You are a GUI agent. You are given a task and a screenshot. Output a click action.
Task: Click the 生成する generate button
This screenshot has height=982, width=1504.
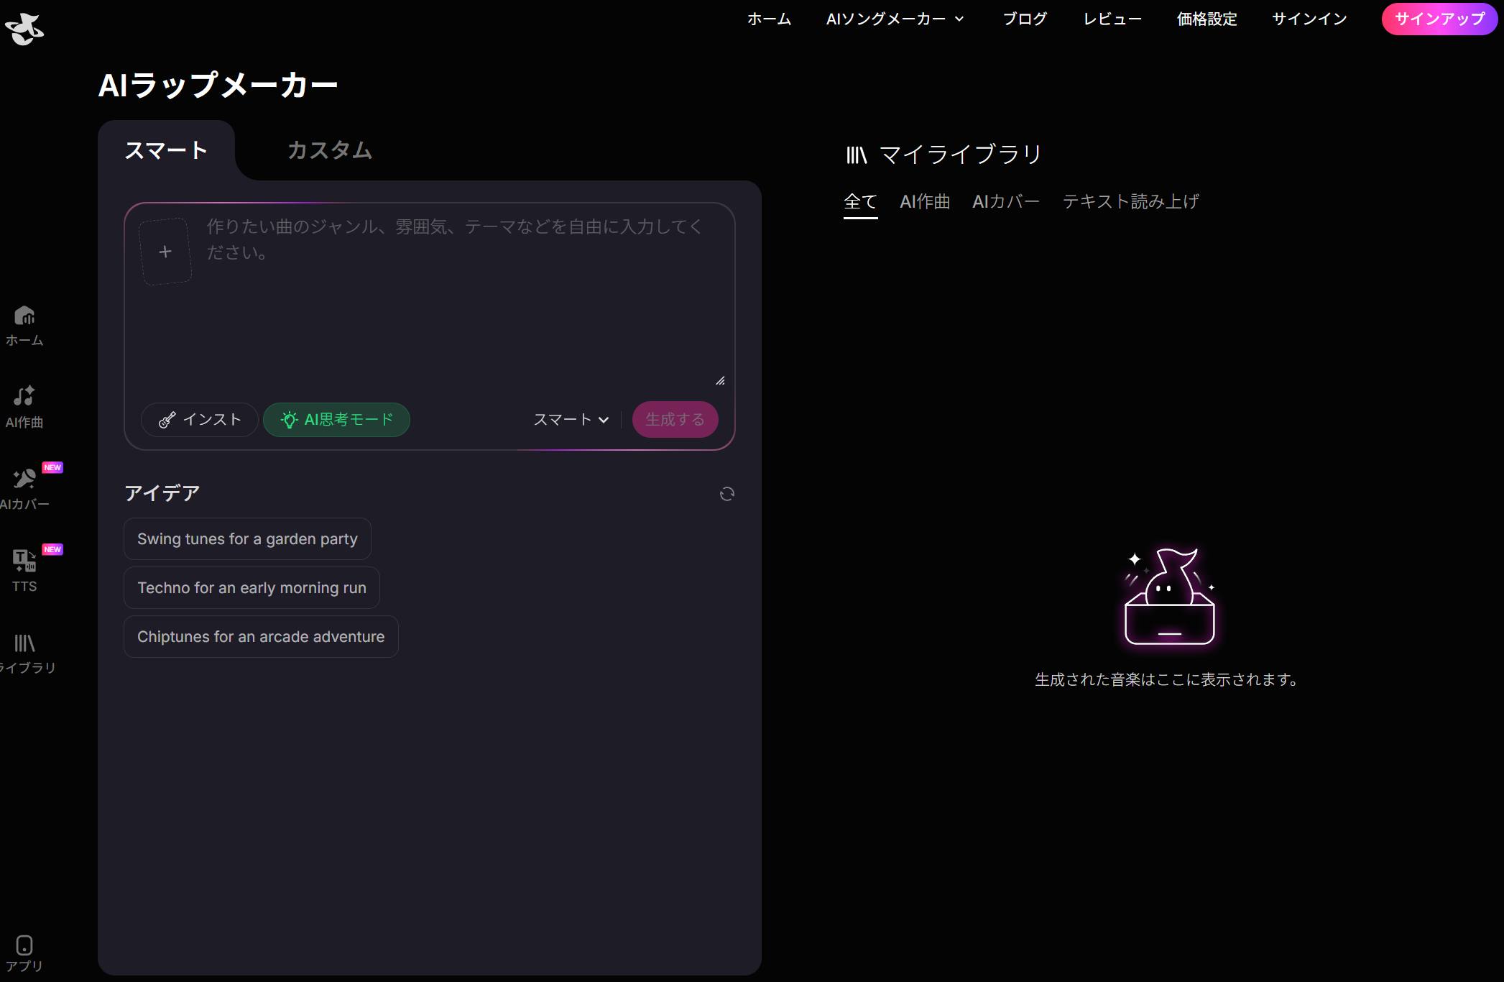[674, 419]
